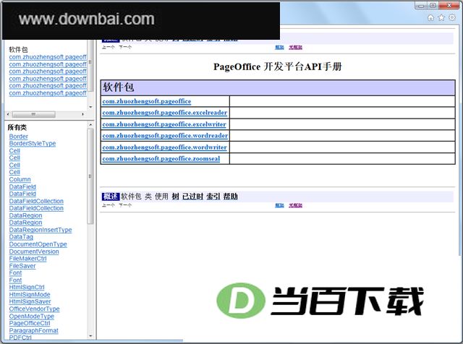Open the FileMakerCtrl class link
463x344 pixels.
pos(27,259)
